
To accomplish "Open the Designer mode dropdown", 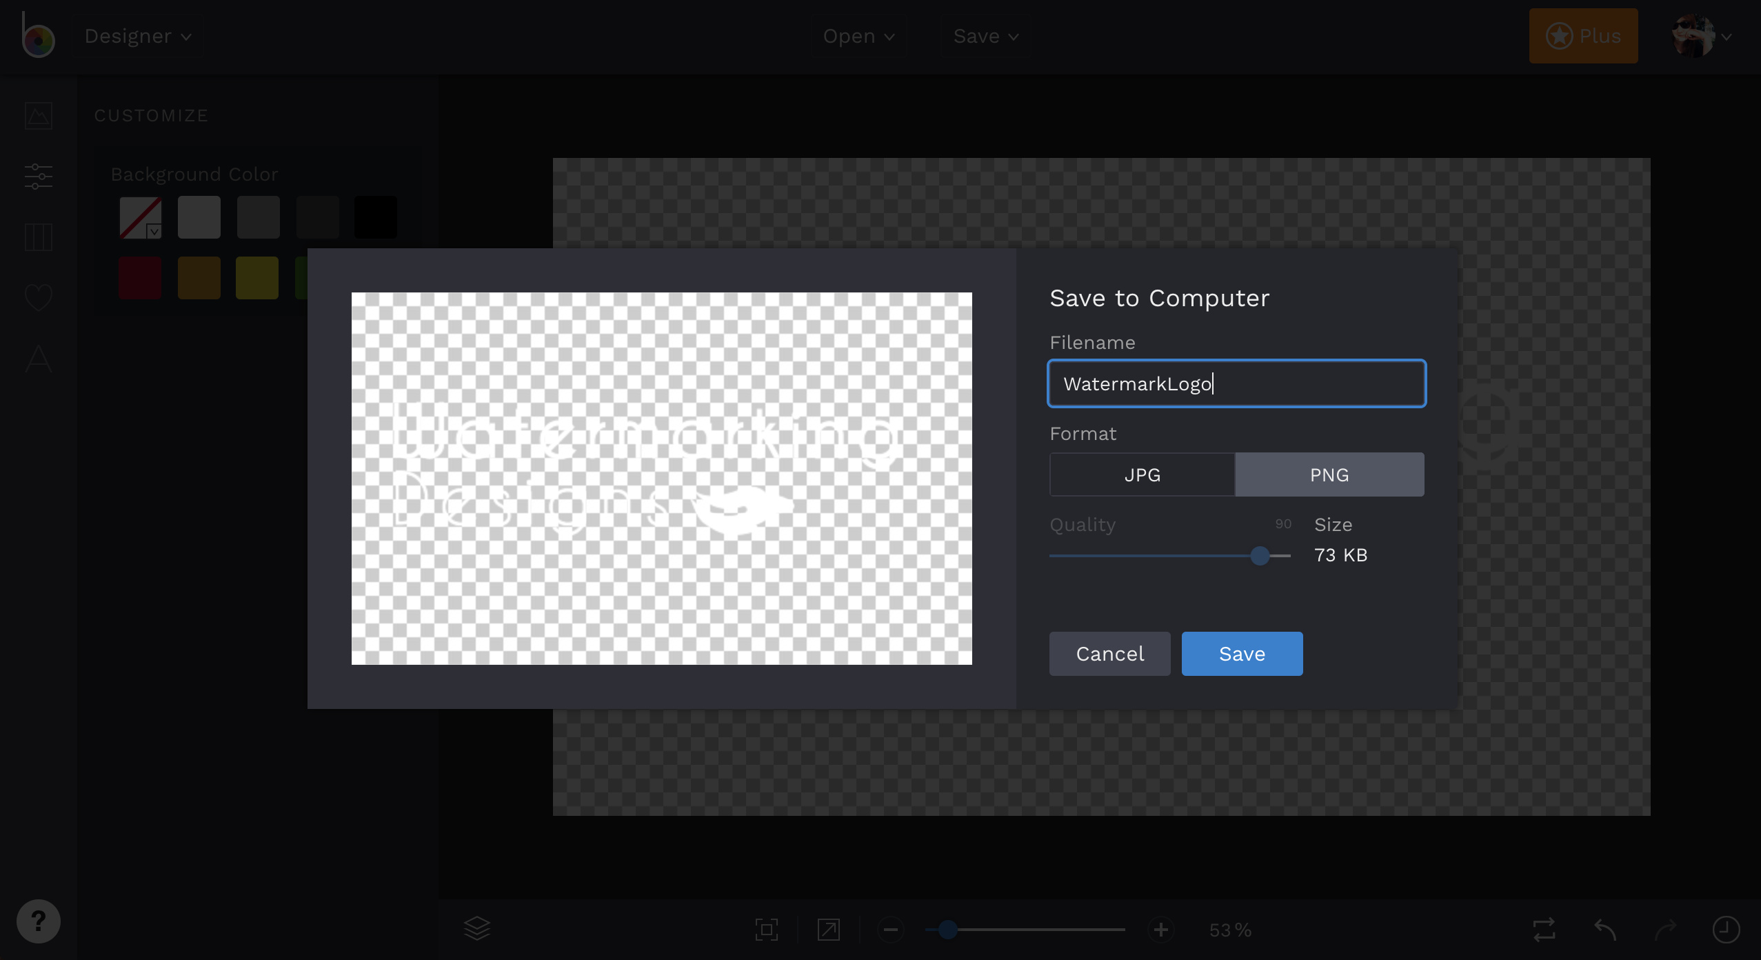I will (x=138, y=36).
